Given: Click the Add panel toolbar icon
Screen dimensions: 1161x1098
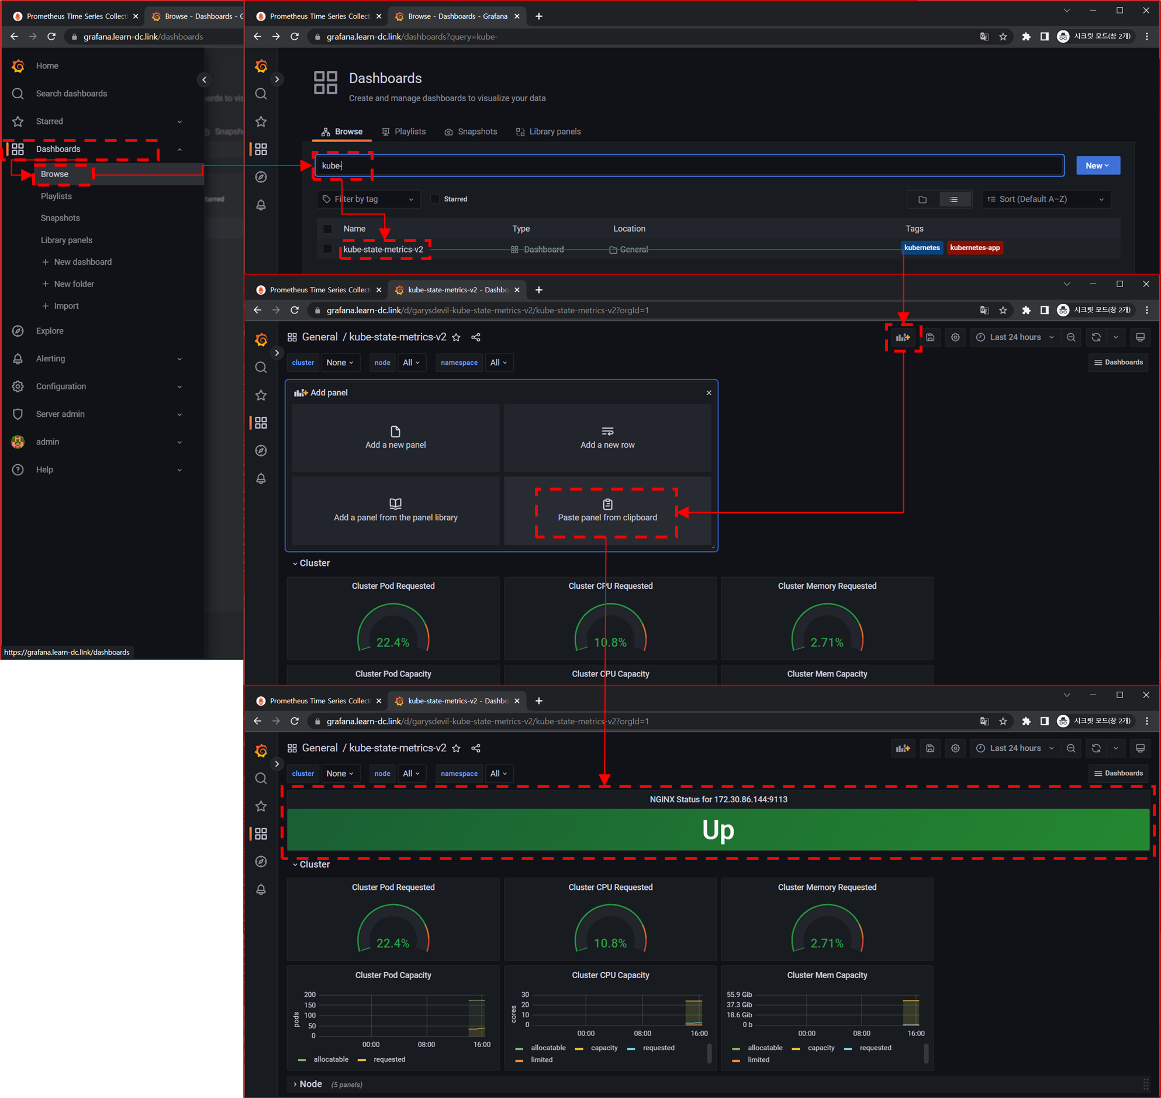Looking at the screenshot, I should click(x=903, y=337).
